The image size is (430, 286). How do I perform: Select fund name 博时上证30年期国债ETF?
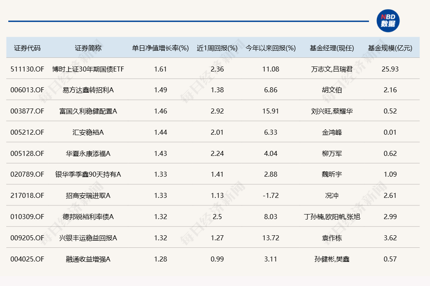coord(88,69)
